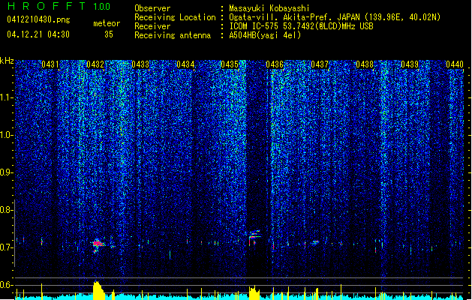Click the 1.1 kHz axis label

[x=7, y=97]
